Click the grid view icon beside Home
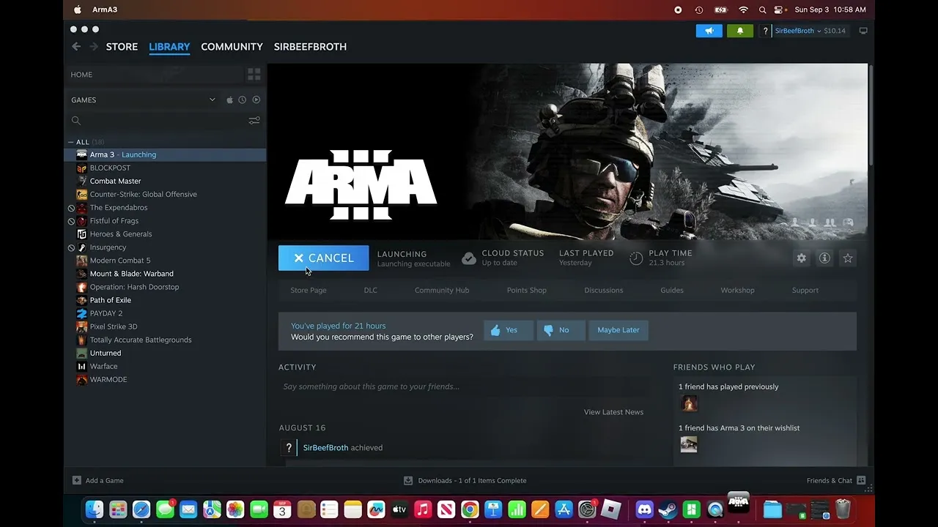 tap(254, 74)
